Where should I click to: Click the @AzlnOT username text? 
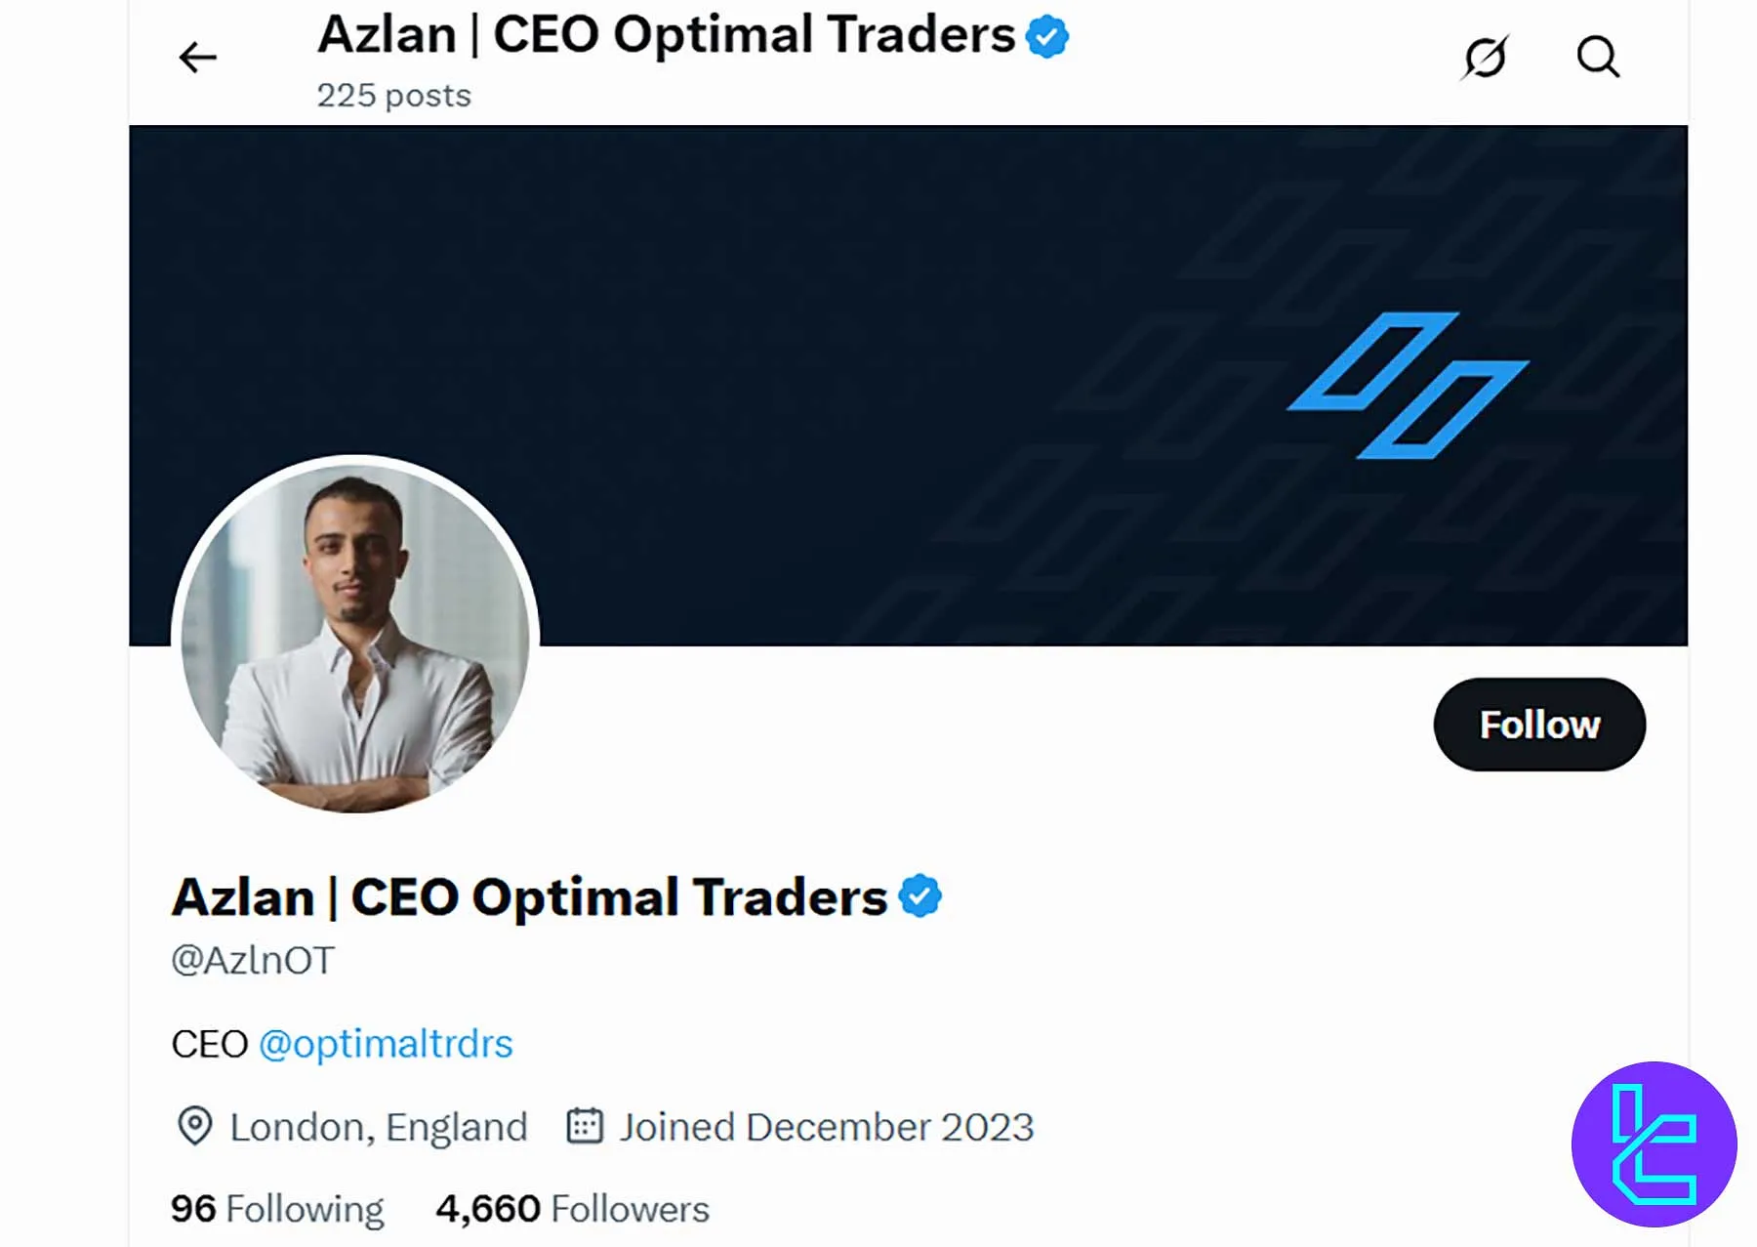pos(253,960)
